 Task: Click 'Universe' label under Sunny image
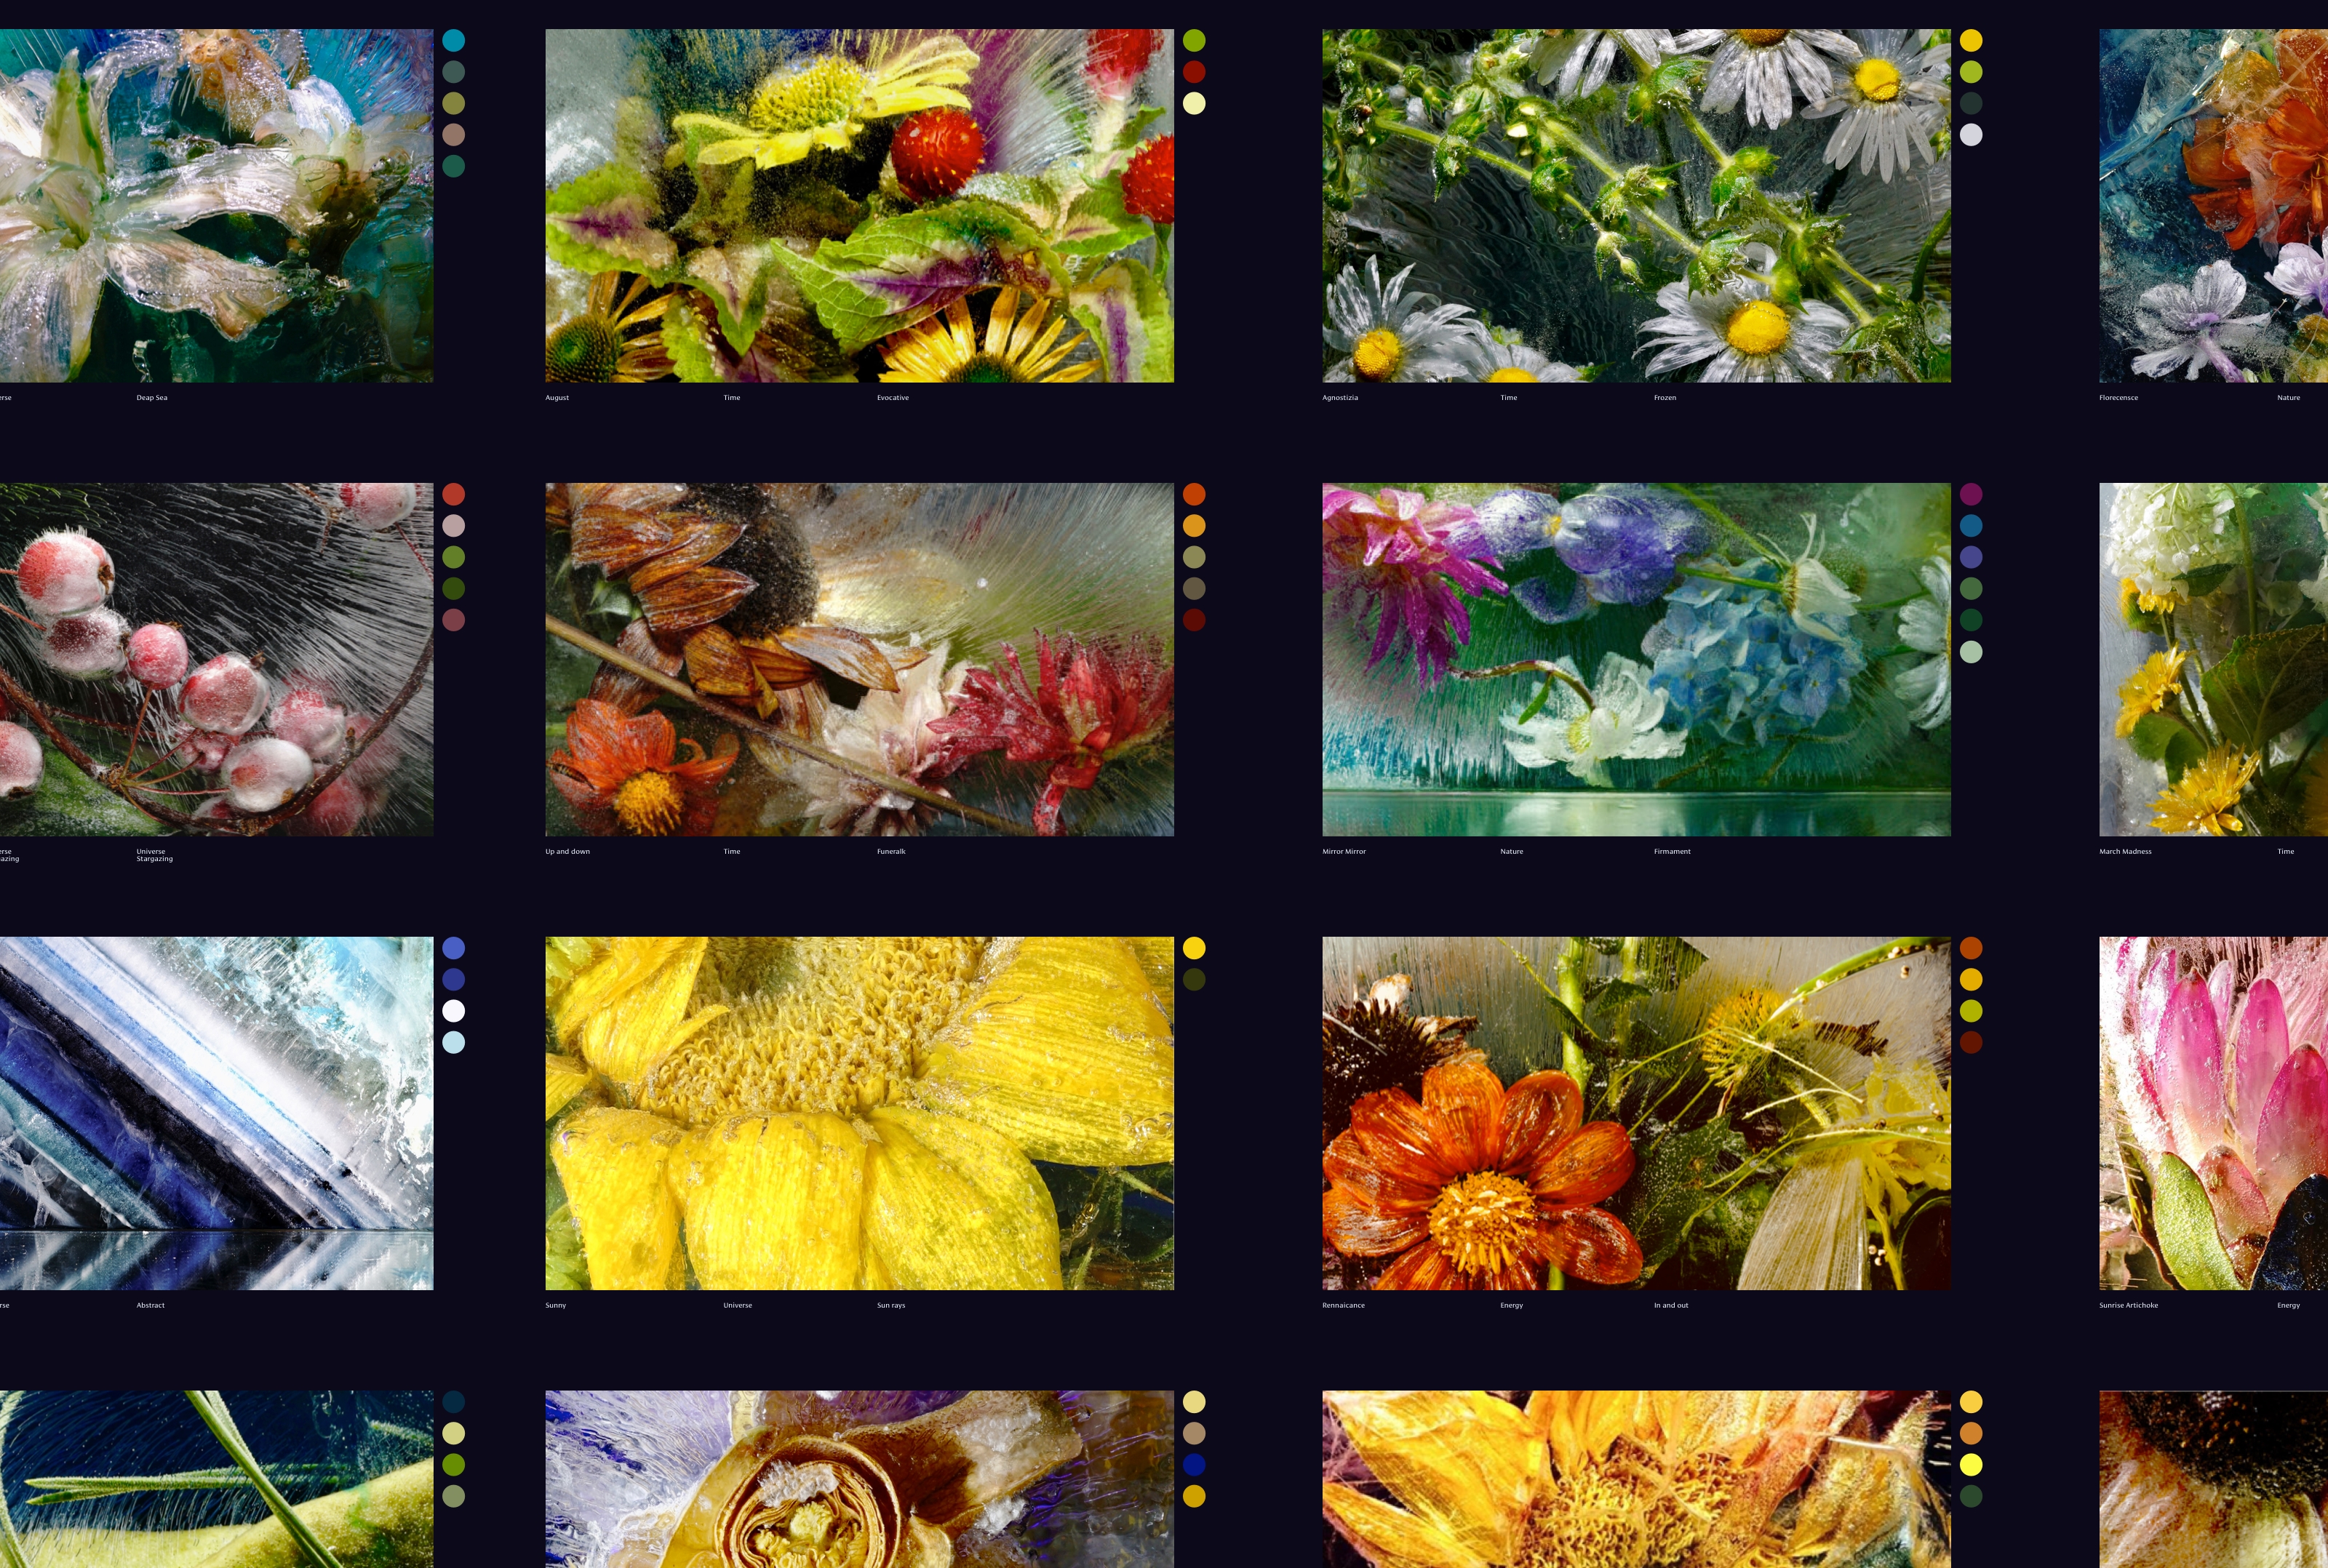[x=738, y=1305]
